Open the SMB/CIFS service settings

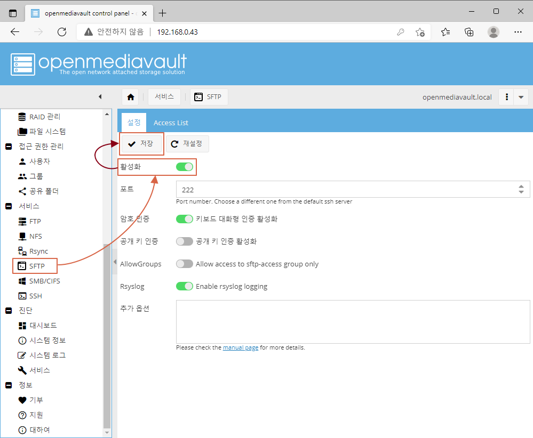(x=39, y=281)
